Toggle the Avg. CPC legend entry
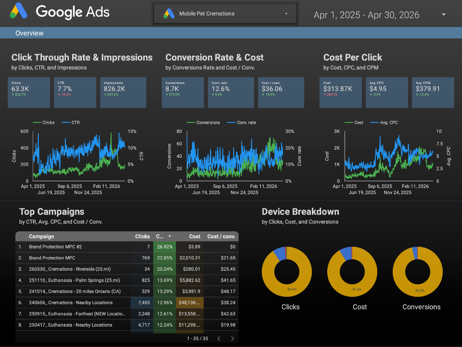462x347 pixels. pyautogui.click(x=384, y=122)
